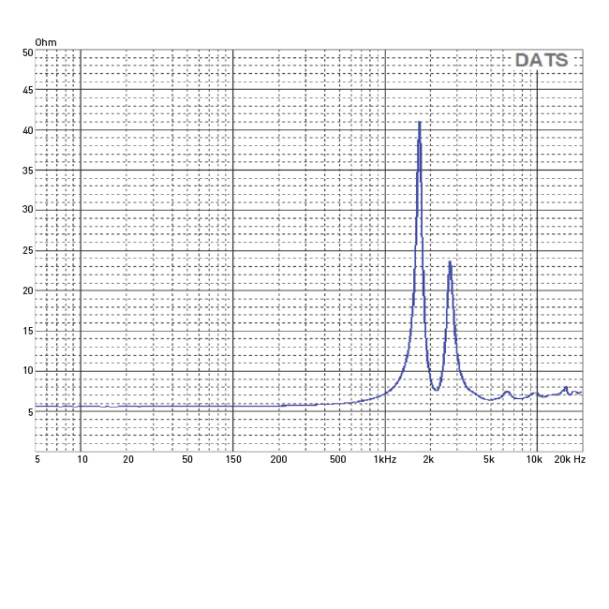Click the DATS watermark logo
Image resolution: width=609 pixels, height=609 pixels.
541,60
